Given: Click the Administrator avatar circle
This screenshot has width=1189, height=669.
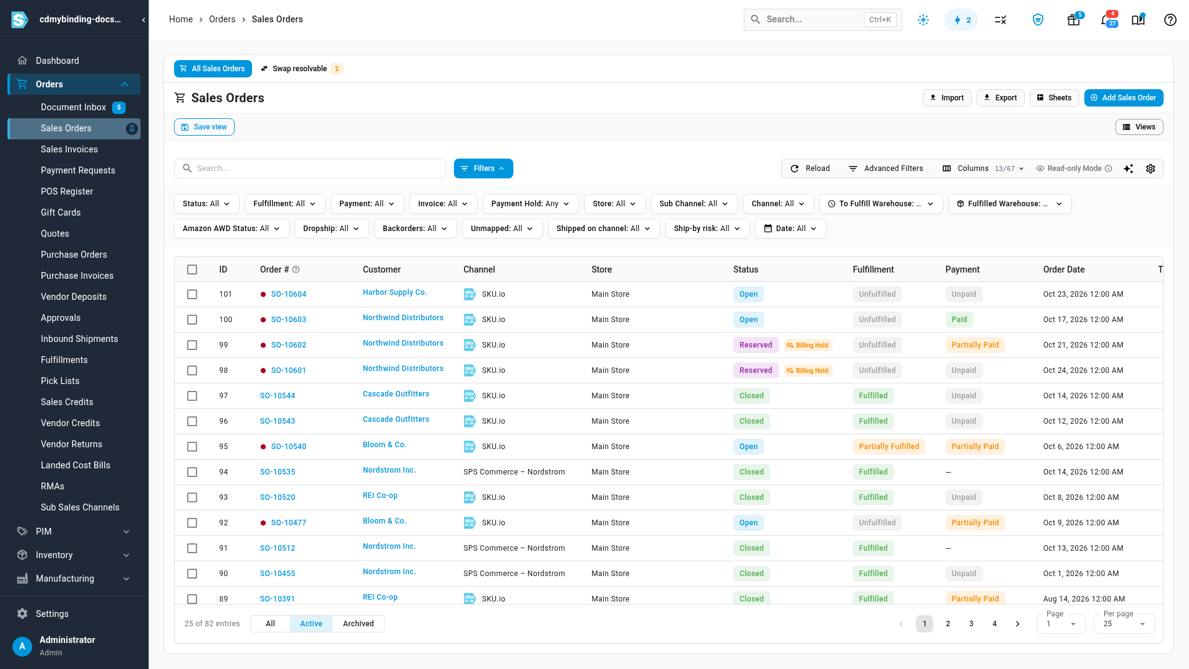Looking at the screenshot, I should point(22,646).
